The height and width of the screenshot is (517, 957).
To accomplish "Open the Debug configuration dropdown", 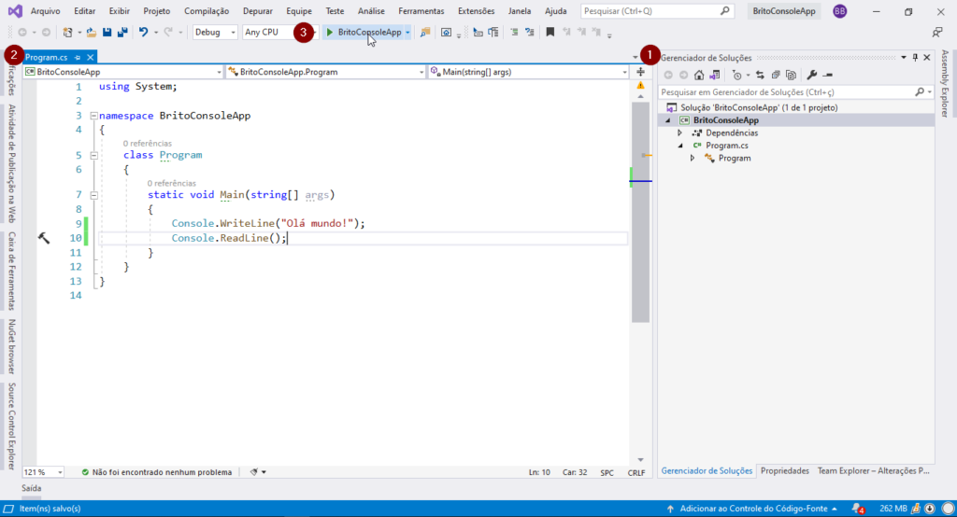I will (x=215, y=33).
